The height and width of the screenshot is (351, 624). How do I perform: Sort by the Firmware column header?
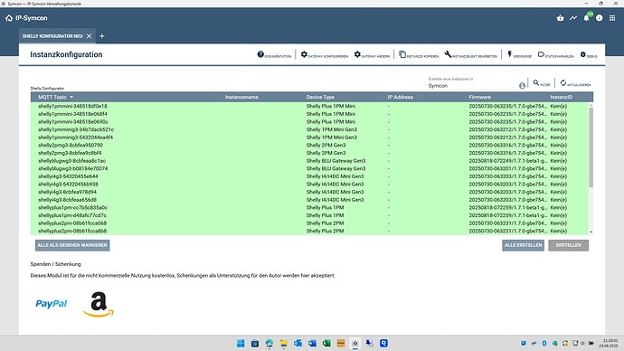tap(479, 97)
